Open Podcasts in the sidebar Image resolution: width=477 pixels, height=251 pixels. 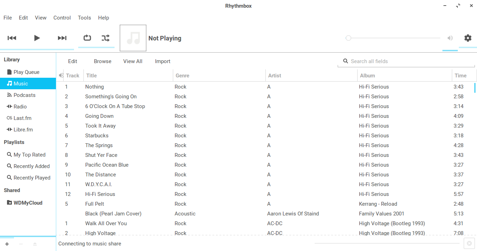[28, 95]
